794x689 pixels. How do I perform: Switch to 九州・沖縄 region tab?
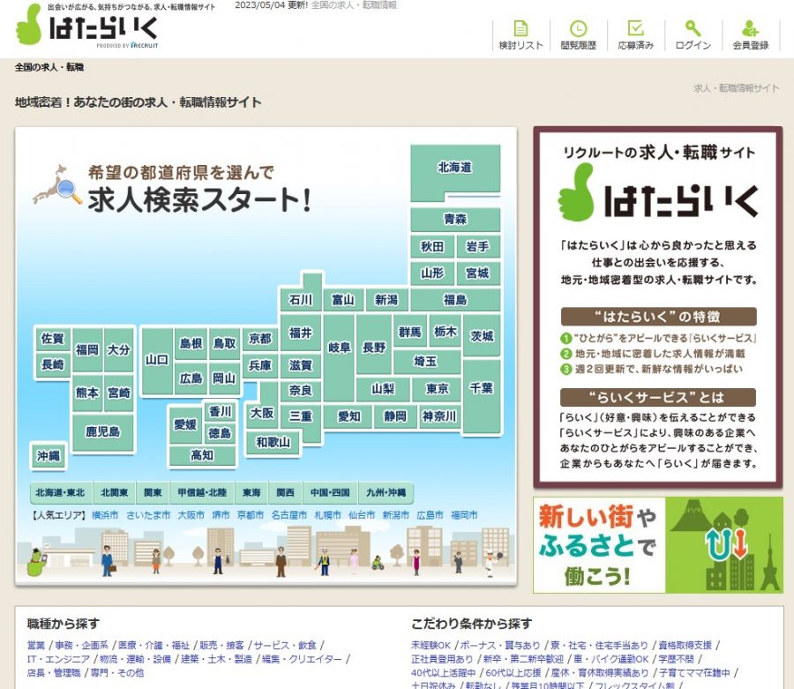point(386,492)
